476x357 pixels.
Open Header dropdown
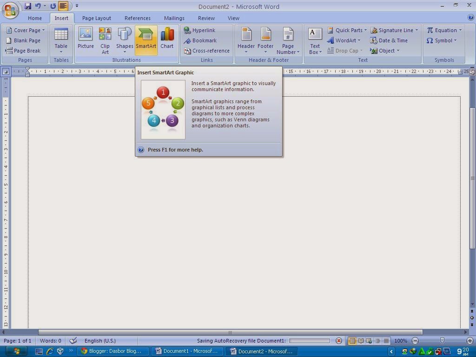point(246,40)
